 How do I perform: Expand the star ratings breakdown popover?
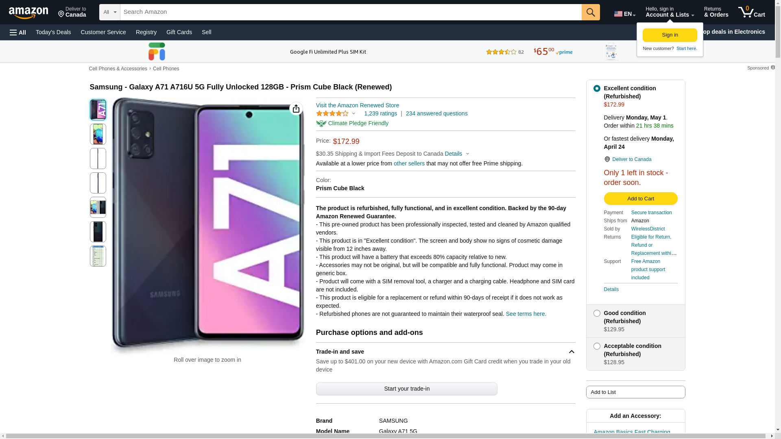point(353,114)
